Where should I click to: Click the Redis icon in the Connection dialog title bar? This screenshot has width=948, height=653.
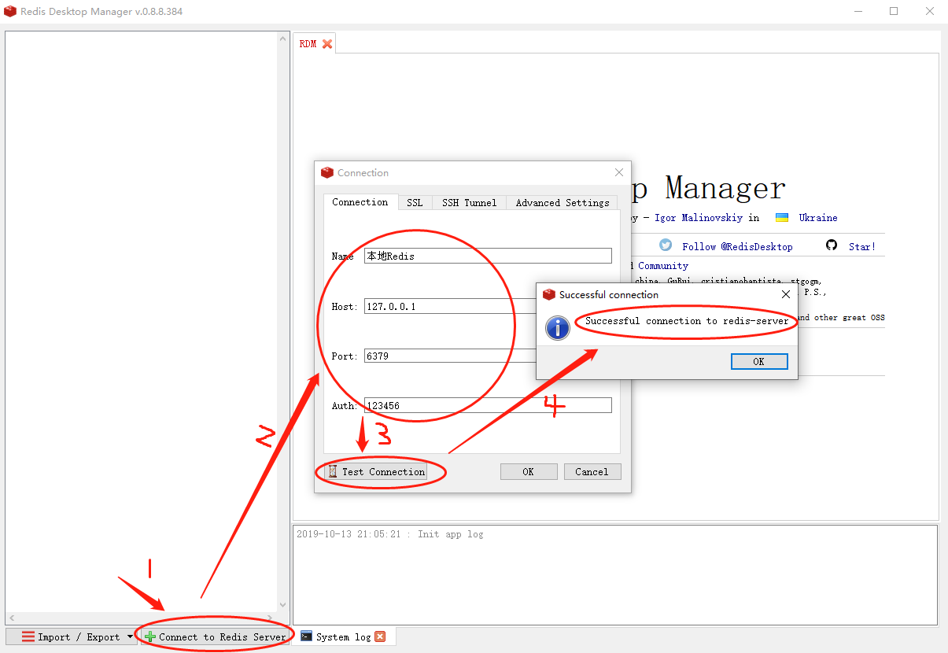click(x=327, y=172)
